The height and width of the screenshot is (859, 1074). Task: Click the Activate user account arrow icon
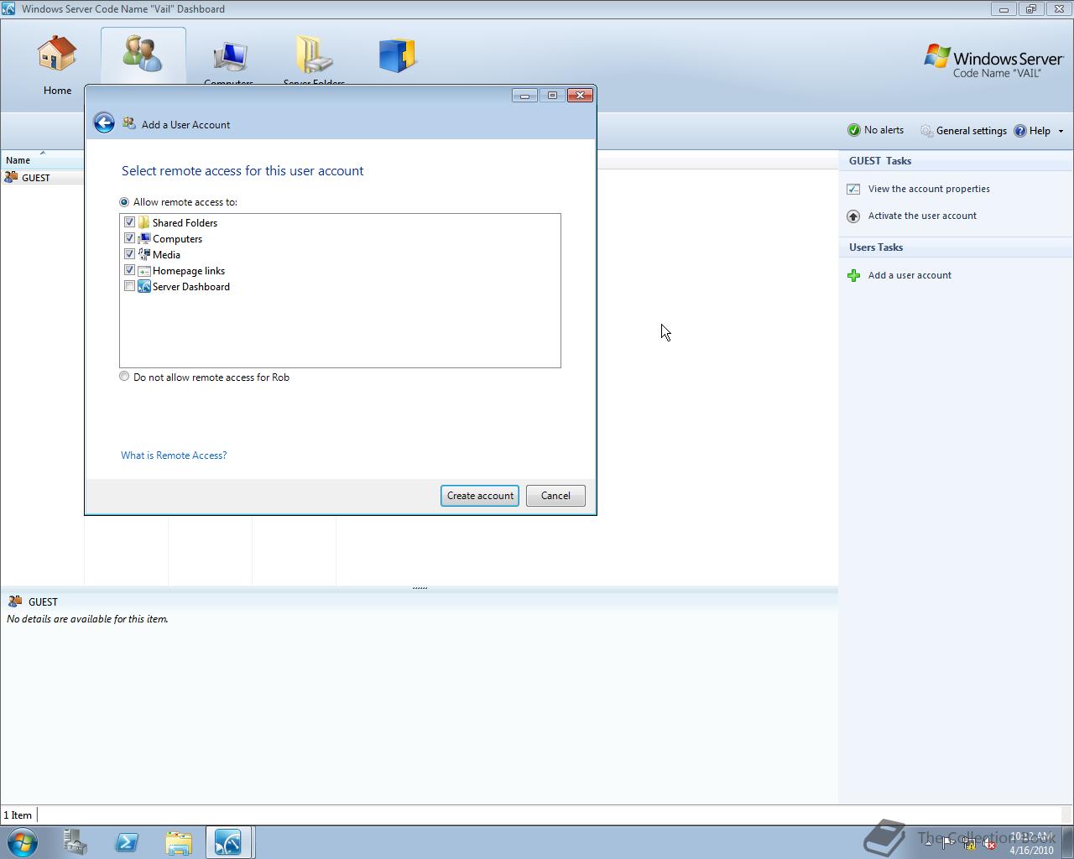pyautogui.click(x=853, y=216)
